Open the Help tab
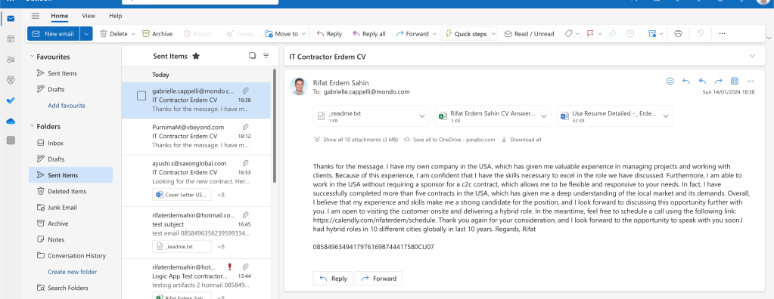The image size is (774, 299). (116, 16)
